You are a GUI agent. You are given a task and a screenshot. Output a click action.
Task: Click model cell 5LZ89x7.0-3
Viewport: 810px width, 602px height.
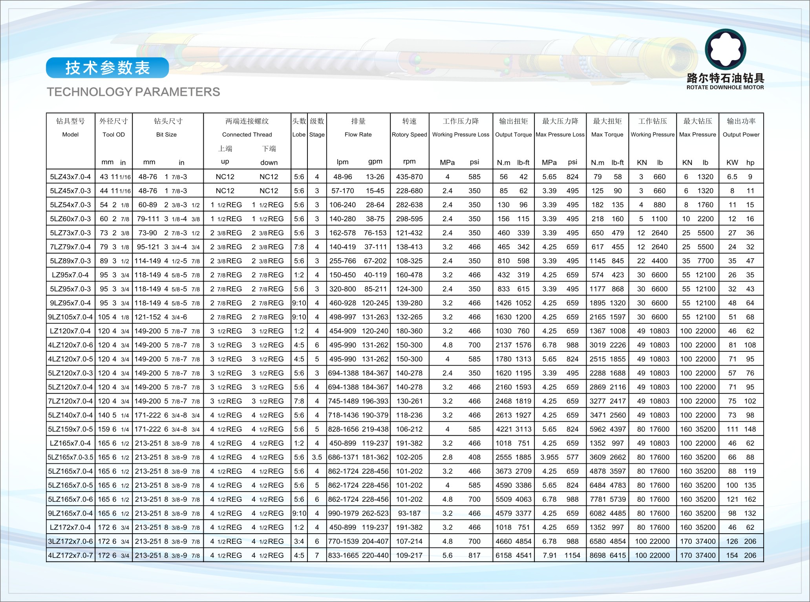click(x=71, y=261)
